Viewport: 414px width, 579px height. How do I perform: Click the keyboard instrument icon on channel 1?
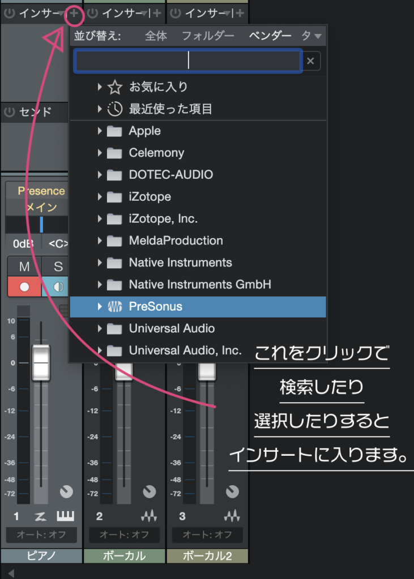click(x=65, y=516)
